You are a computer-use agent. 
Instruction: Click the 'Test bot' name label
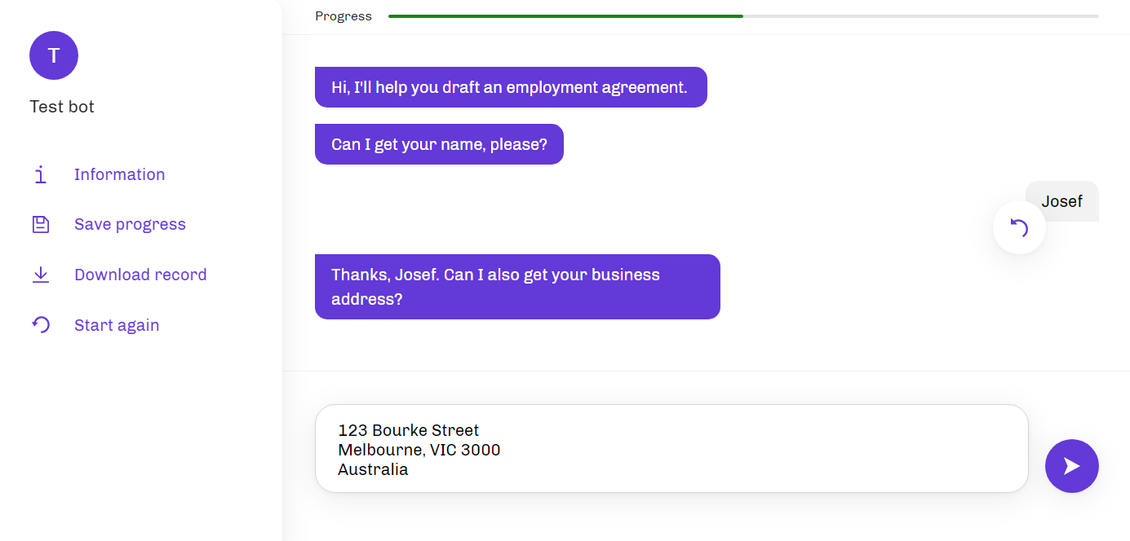click(62, 107)
